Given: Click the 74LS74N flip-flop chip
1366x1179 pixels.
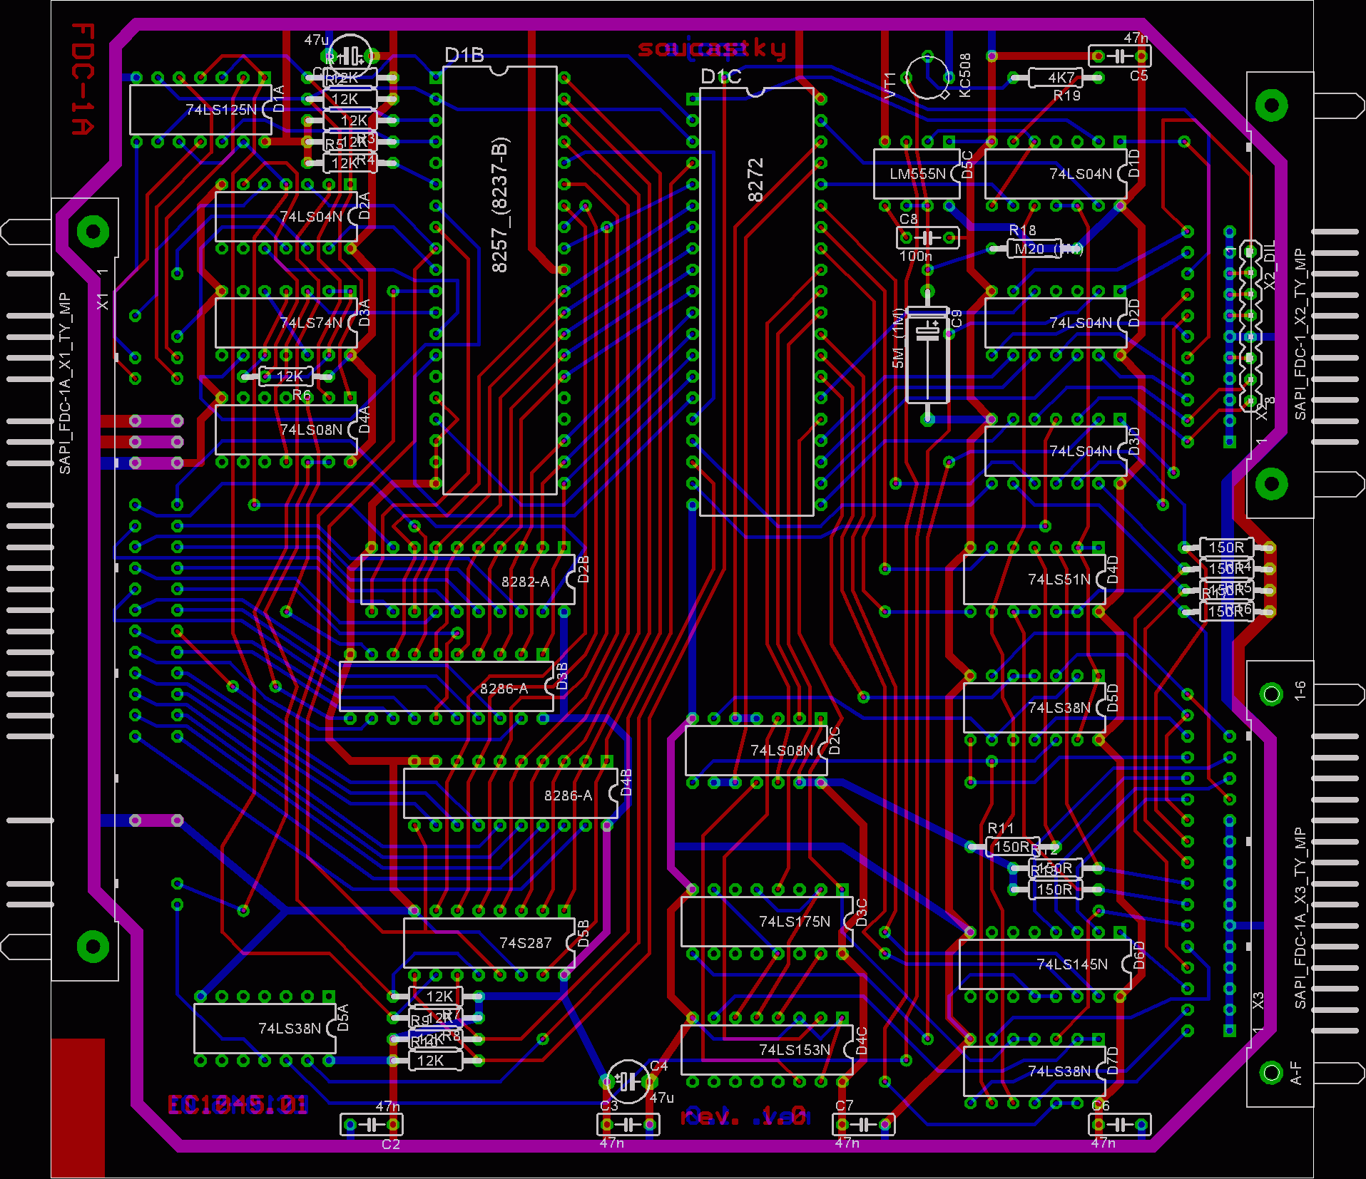Looking at the screenshot, I should (x=286, y=323).
